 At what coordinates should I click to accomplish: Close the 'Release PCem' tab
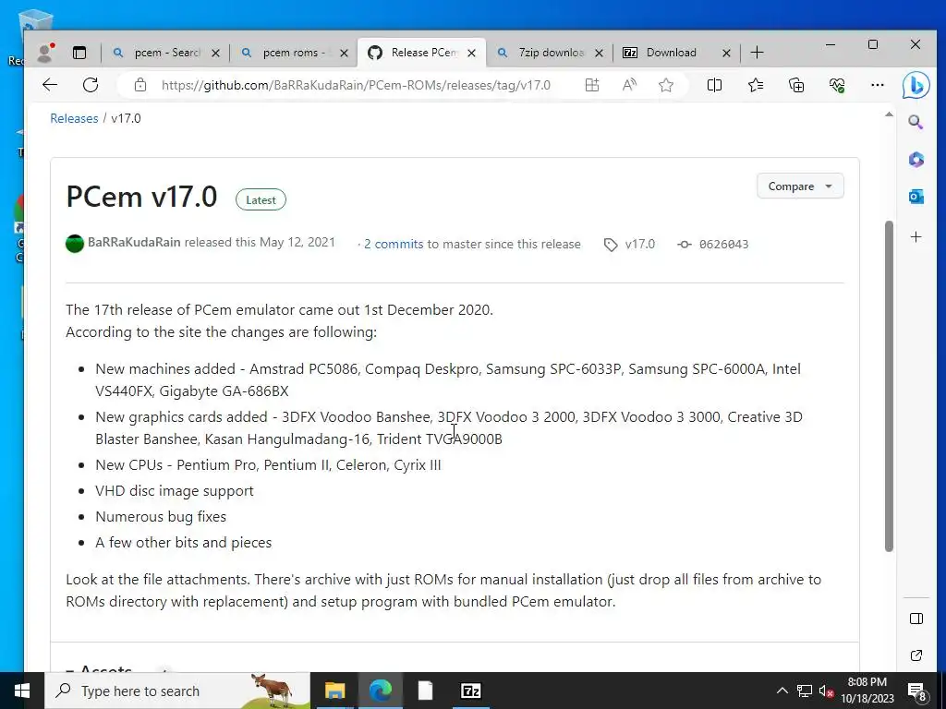point(472,53)
